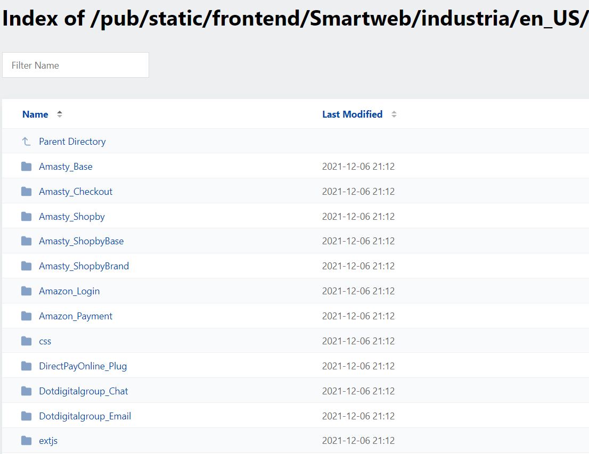Image resolution: width=589 pixels, height=454 pixels.
Task: Click the Dotdigitalgroup_Chat row's modified date
Action: pos(358,391)
